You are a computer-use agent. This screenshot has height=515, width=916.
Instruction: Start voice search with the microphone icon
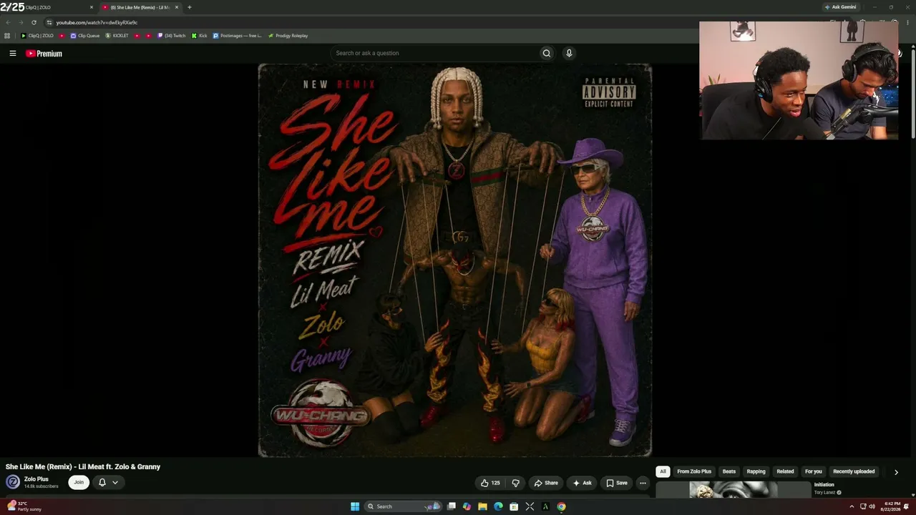point(569,53)
